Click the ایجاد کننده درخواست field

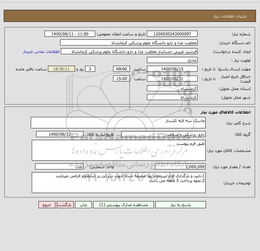(129, 51)
